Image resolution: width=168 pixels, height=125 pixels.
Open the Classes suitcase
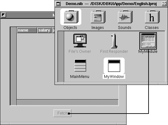pos(152,17)
